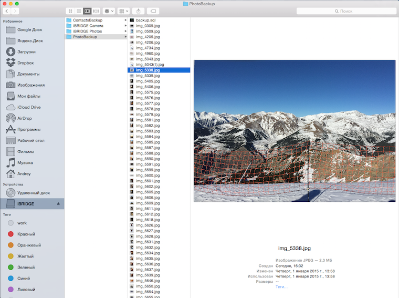Select file img_5339.jpg in the list
The image size is (399, 298).
click(x=148, y=76)
